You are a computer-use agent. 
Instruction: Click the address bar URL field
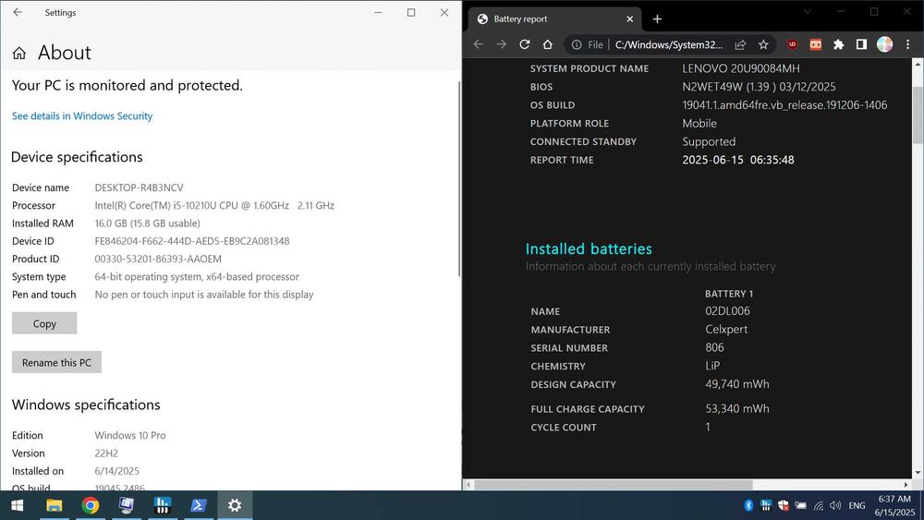pos(669,44)
